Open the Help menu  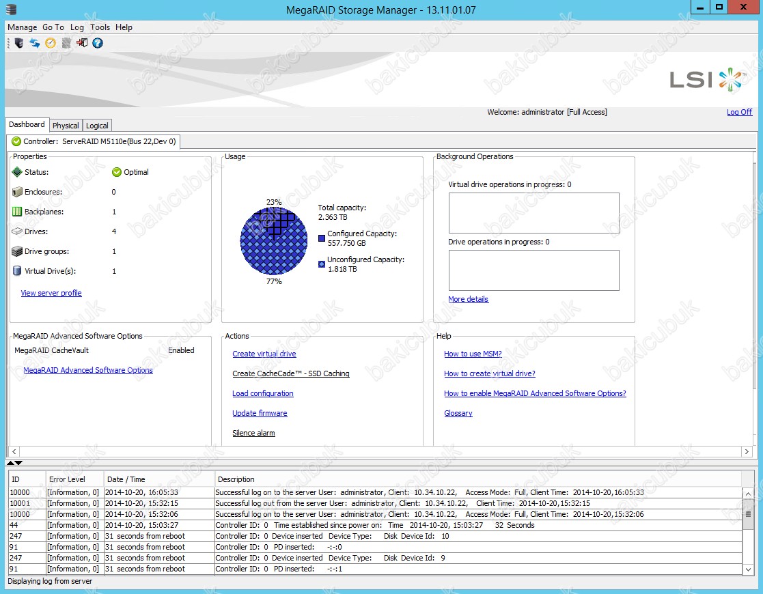pyautogui.click(x=124, y=27)
